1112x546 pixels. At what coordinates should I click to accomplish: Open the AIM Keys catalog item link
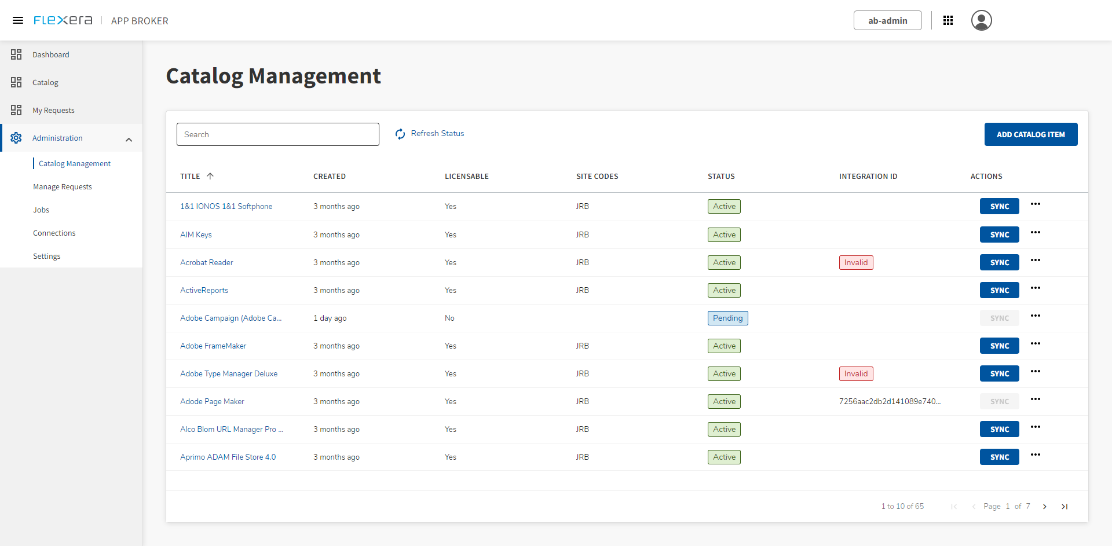(x=196, y=234)
